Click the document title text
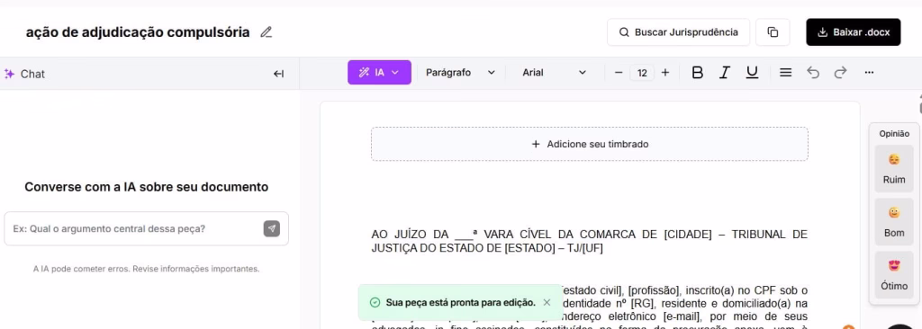922x329 pixels. click(138, 32)
